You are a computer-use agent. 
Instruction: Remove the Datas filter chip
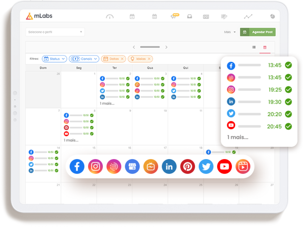coord(122,59)
